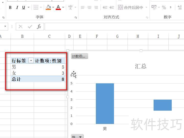
Task: Click vertical axis label 5
Action: pos(72,83)
